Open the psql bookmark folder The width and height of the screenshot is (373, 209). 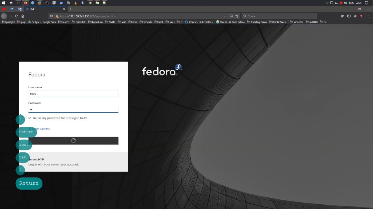(x=22, y=22)
